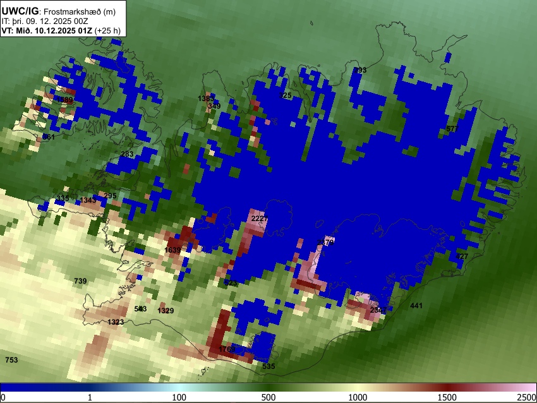The height and width of the screenshot is (403, 537).
Task: Click the colorbar tick label 1000
Action: (358, 397)
